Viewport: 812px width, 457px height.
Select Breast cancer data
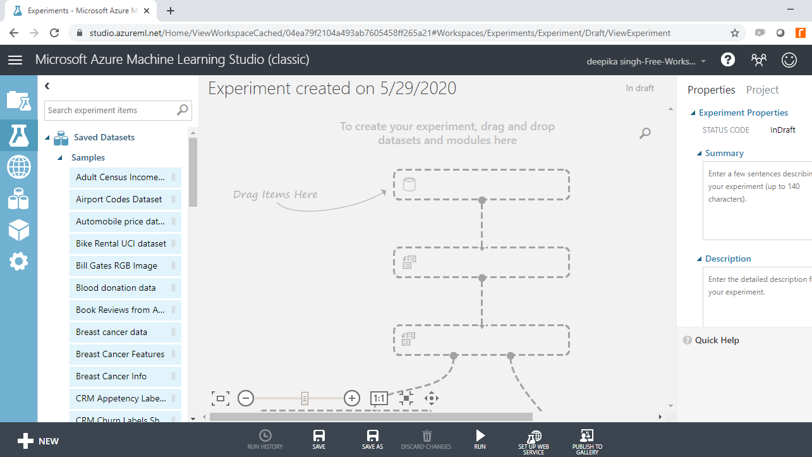(125, 332)
